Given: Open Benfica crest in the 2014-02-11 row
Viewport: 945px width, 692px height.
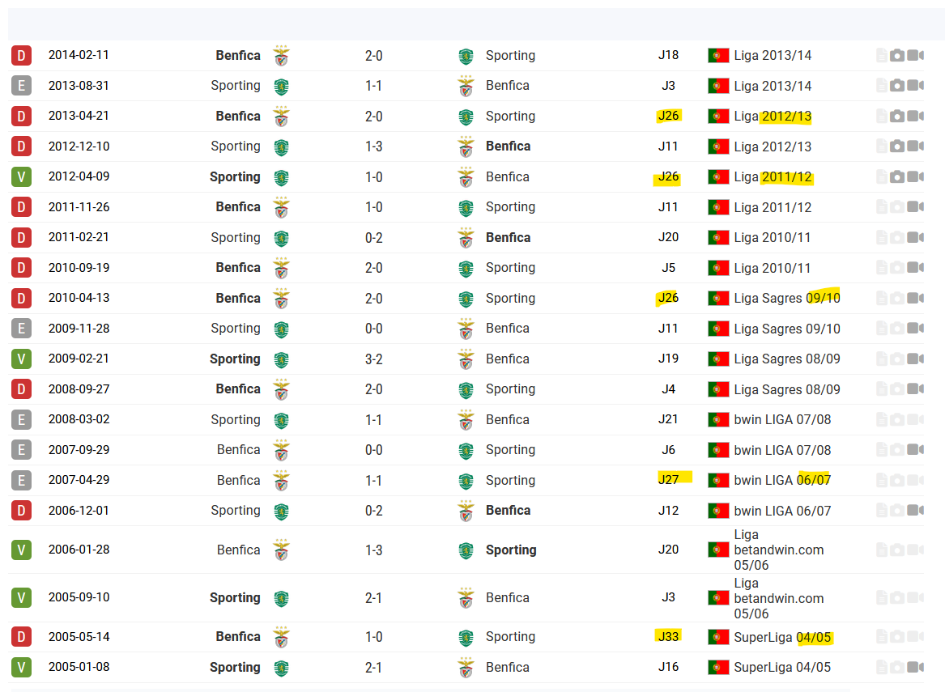Looking at the screenshot, I should [x=282, y=56].
